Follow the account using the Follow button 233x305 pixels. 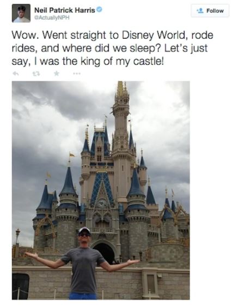tap(210, 10)
